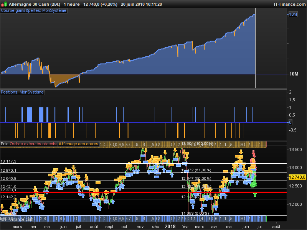
Task: Click the bold 10M baseline axis label
Action: pyautogui.click(x=294, y=74)
